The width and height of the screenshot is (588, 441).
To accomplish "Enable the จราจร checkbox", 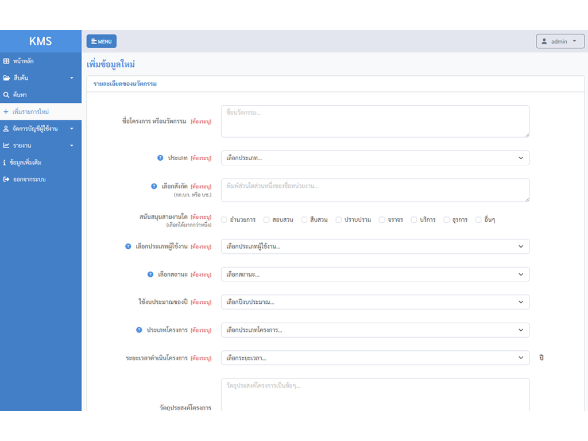I will [x=382, y=219].
